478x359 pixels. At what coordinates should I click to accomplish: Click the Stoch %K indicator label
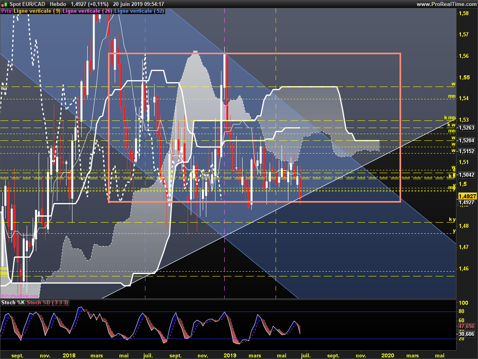tap(13, 303)
